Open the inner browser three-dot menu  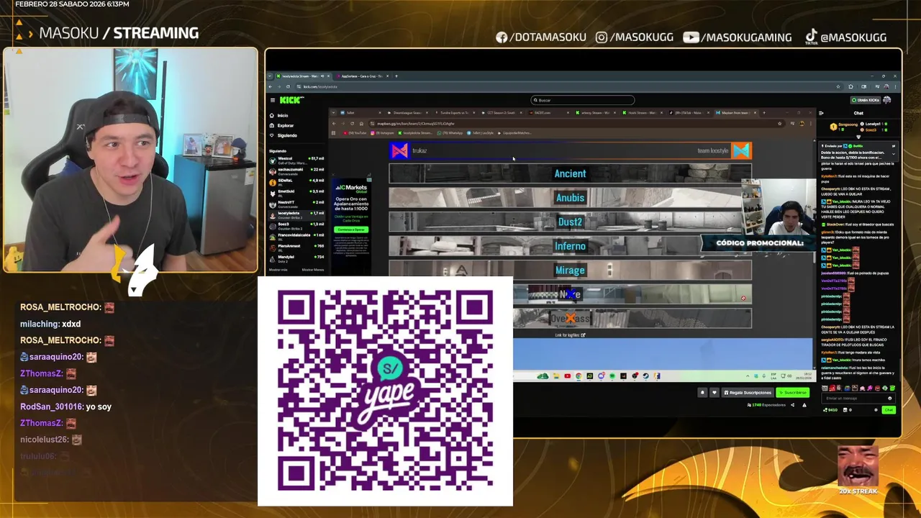click(x=810, y=124)
